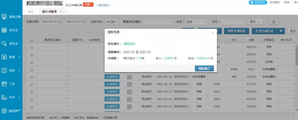
Task: Open start date calendar picker icon
Action: [60, 22]
